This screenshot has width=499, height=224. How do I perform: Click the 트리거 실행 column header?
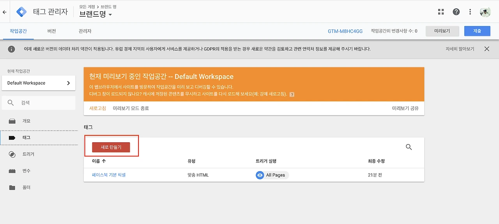(266, 161)
